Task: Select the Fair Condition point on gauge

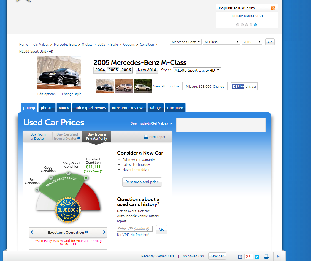Action: click(x=37, y=189)
